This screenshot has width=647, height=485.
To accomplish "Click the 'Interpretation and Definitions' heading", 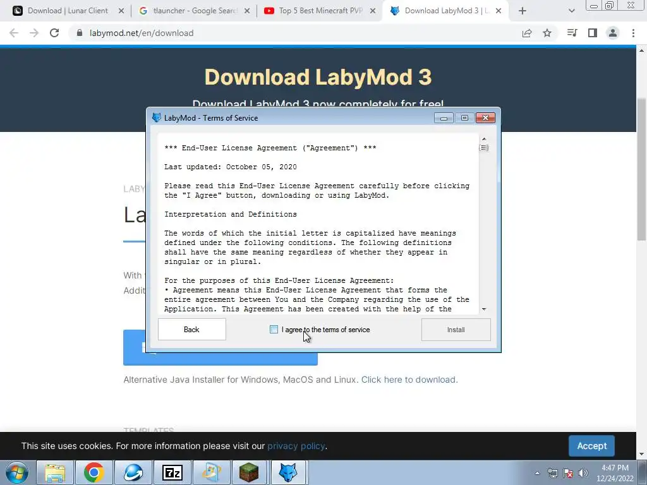I will [x=230, y=215].
